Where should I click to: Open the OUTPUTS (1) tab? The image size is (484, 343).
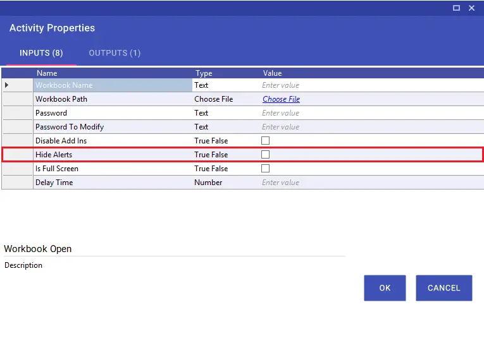click(x=115, y=53)
